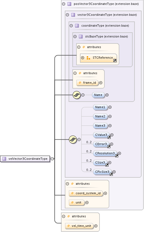Follow the CError3 reference arrow icon
This screenshot has height=232, width=144.
pyautogui.click(x=109, y=147)
